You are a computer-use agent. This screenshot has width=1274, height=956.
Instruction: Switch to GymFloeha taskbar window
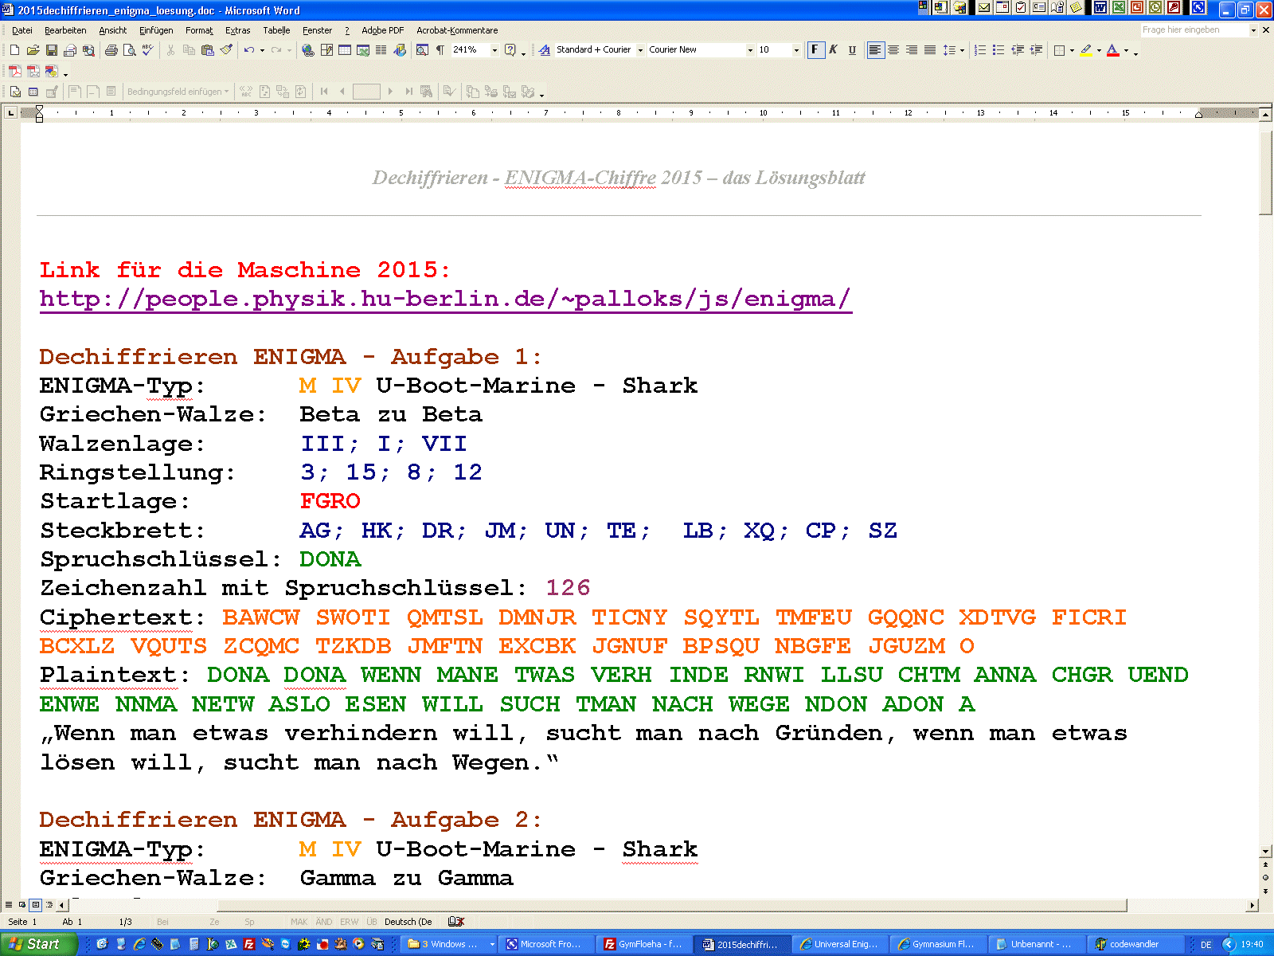click(643, 944)
